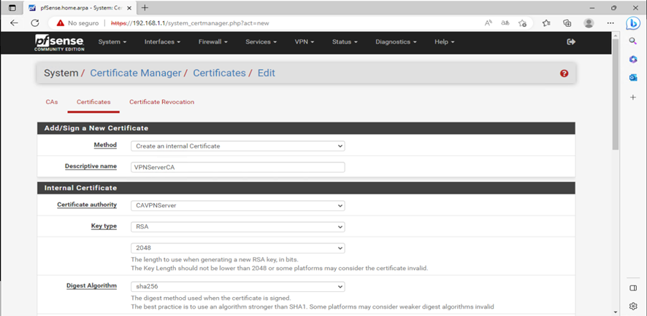Click the Descriptive name label
647x316 pixels.
[x=91, y=167]
